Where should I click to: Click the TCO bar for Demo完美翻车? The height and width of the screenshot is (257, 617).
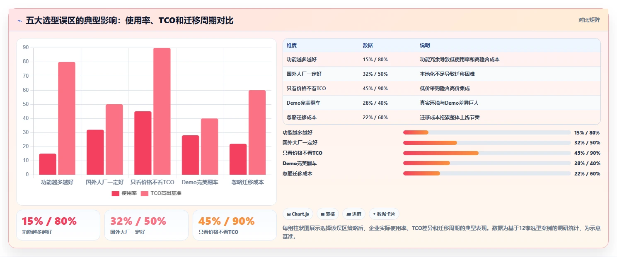(x=210, y=147)
